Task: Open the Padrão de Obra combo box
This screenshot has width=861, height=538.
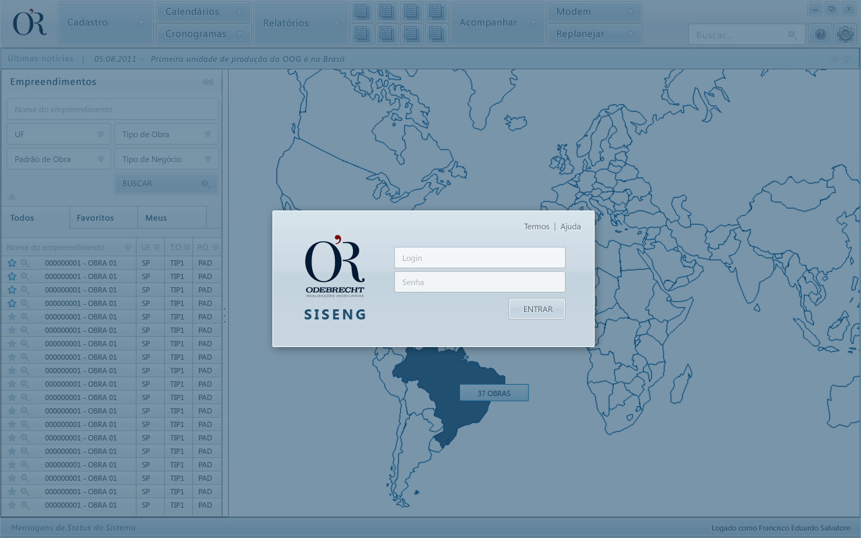Action: [59, 159]
